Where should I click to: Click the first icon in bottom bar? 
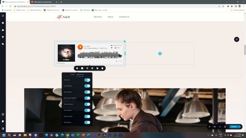(x=209, y=127)
